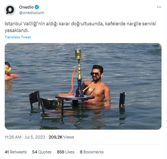
Task: Click the tweet text about İstanbul Valiliği
Action: coord(81,27)
